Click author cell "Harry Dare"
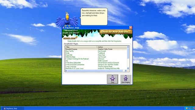195x110 pixels. [101, 55]
